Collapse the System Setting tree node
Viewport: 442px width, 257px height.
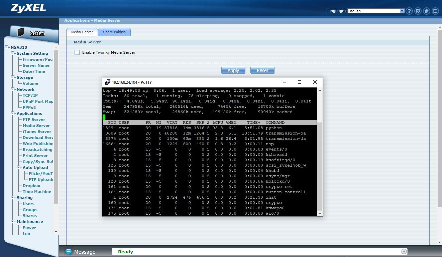[13, 53]
